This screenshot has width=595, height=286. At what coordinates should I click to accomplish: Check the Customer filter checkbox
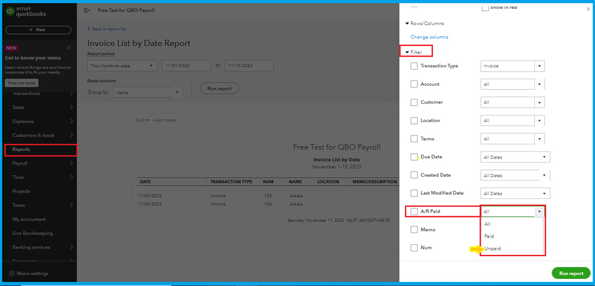point(414,102)
